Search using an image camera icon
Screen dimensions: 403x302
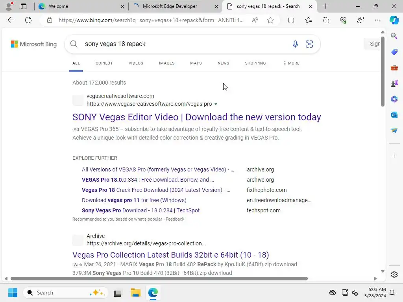coord(309,44)
